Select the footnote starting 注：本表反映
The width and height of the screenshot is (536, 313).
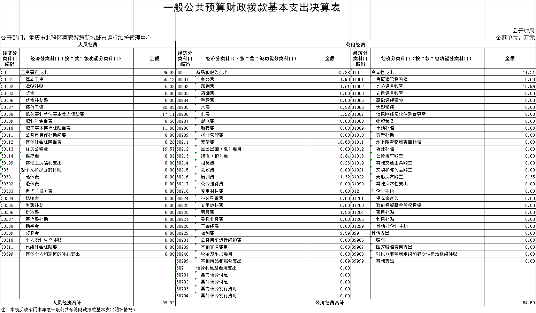[68, 310]
